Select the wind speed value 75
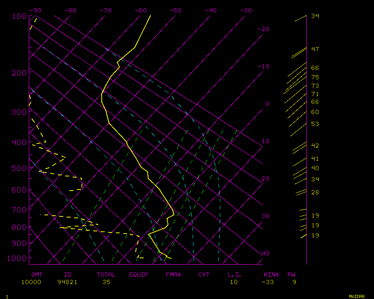The height and width of the screenshot is (299, 374). click(x=315, y=77)
